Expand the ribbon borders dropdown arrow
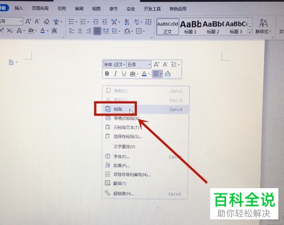The image size is (284, 225). 144,31
